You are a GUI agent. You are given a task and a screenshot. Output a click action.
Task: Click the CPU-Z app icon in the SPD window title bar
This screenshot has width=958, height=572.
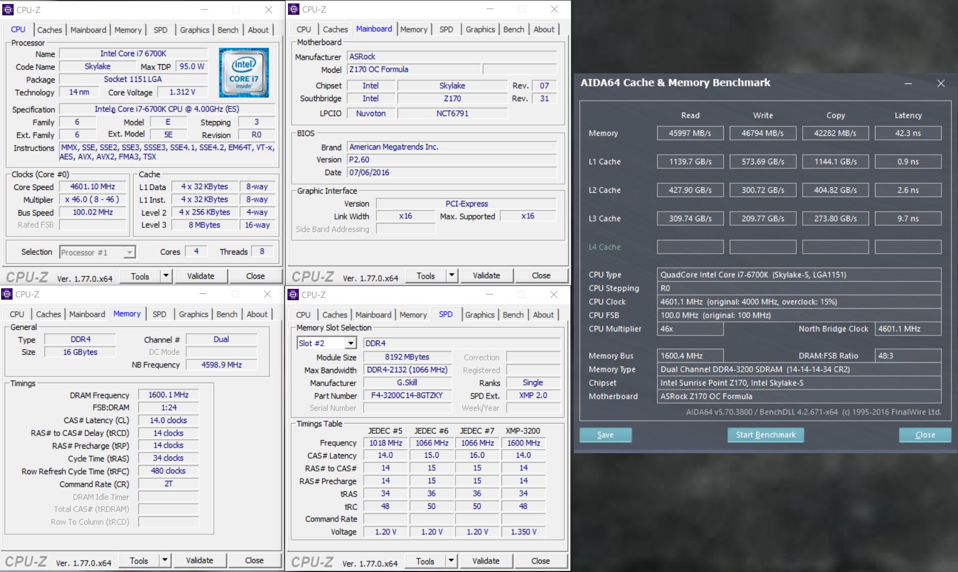tap(293, 295)
